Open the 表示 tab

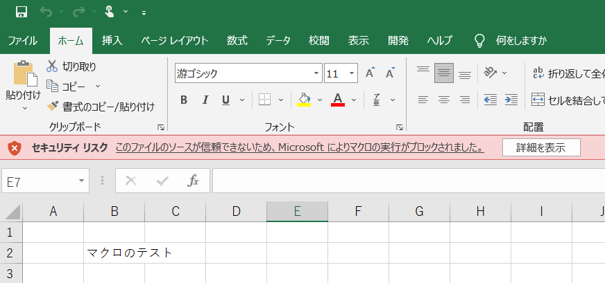pyautogui.click(x=359, y=40)
